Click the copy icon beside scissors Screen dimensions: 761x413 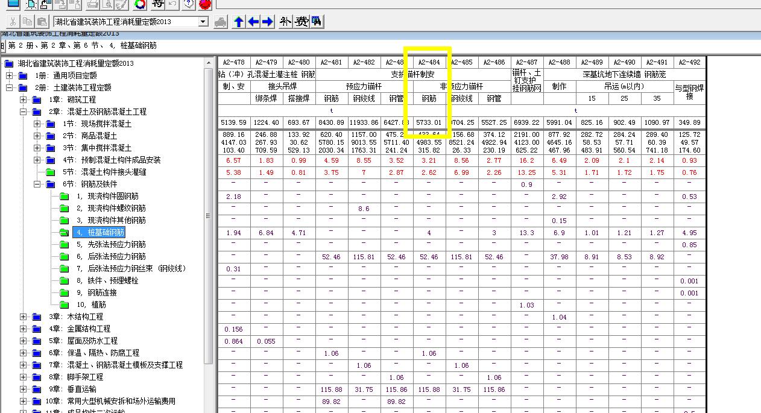point(27,22)
